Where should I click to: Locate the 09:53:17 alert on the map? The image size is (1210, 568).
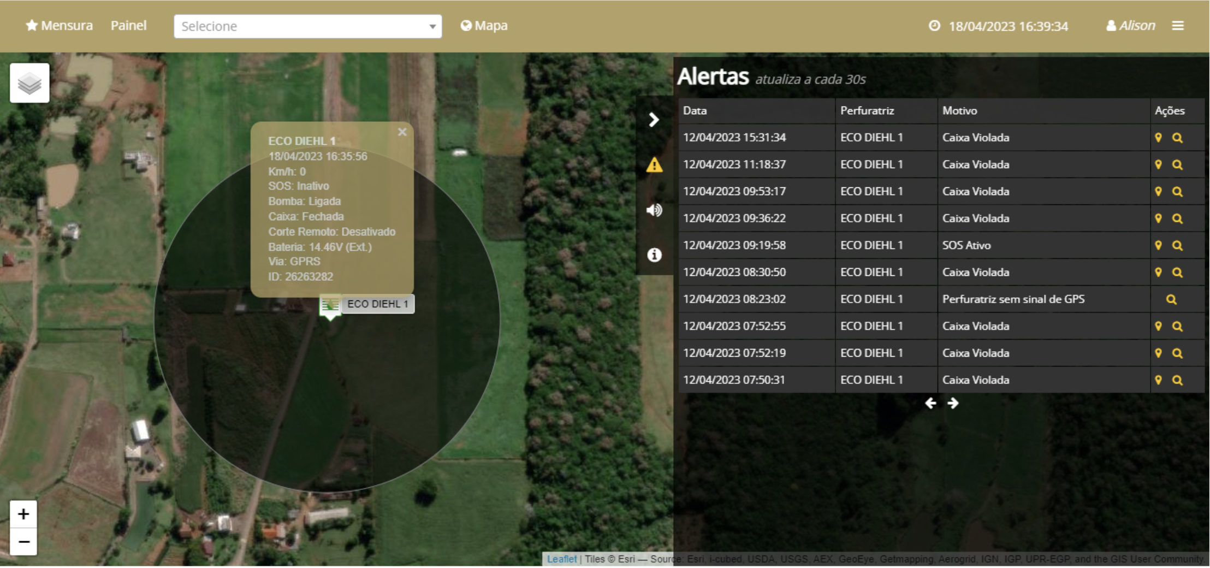pyautogui.click(x=1158, y=191)
